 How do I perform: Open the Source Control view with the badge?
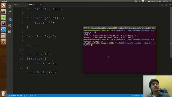[x=10, y=19]
